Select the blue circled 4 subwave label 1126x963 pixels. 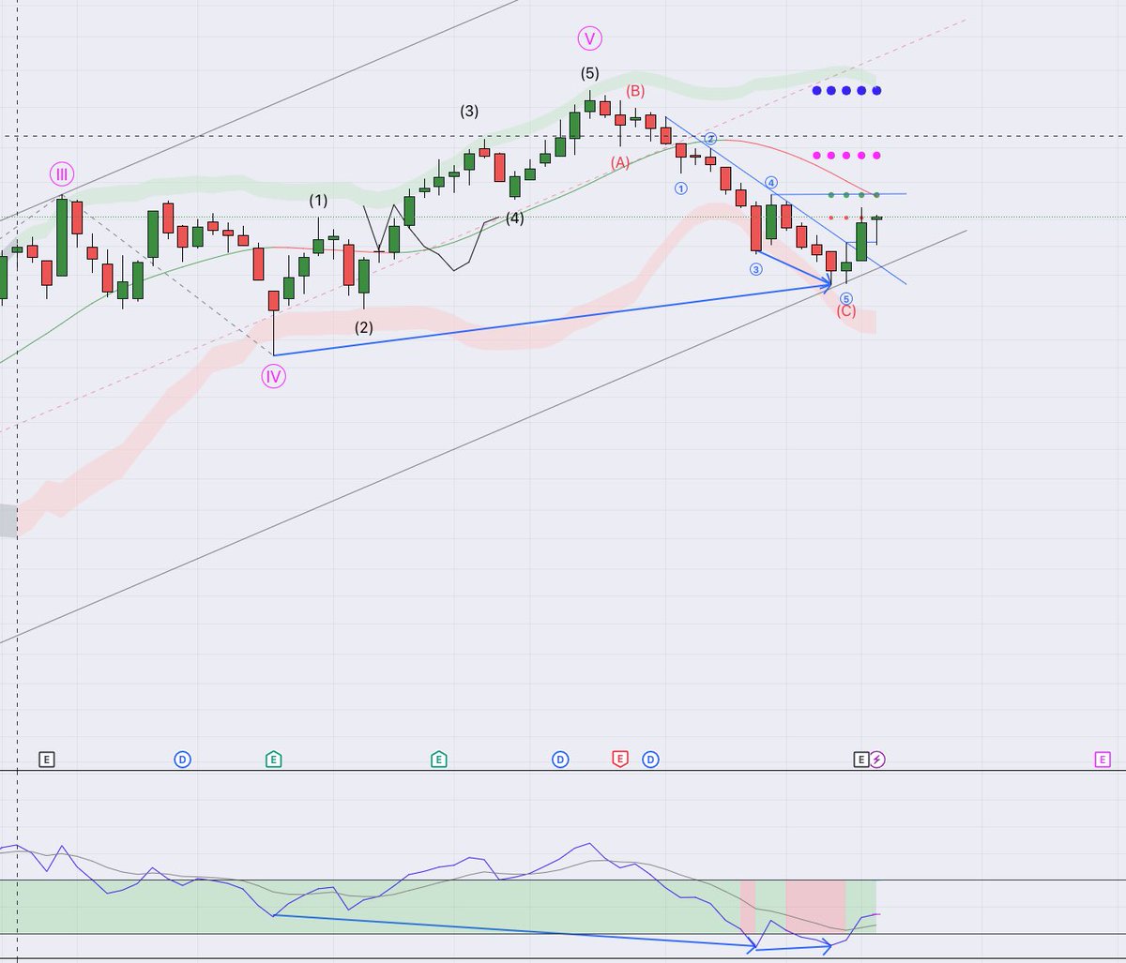tap(771, 182)
